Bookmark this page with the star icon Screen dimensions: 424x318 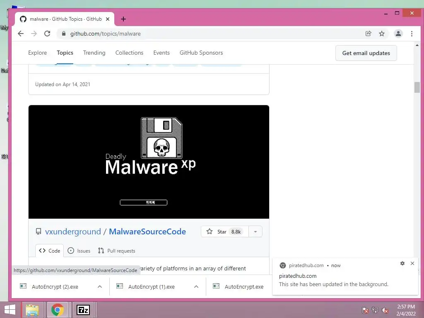coord(381,34)
